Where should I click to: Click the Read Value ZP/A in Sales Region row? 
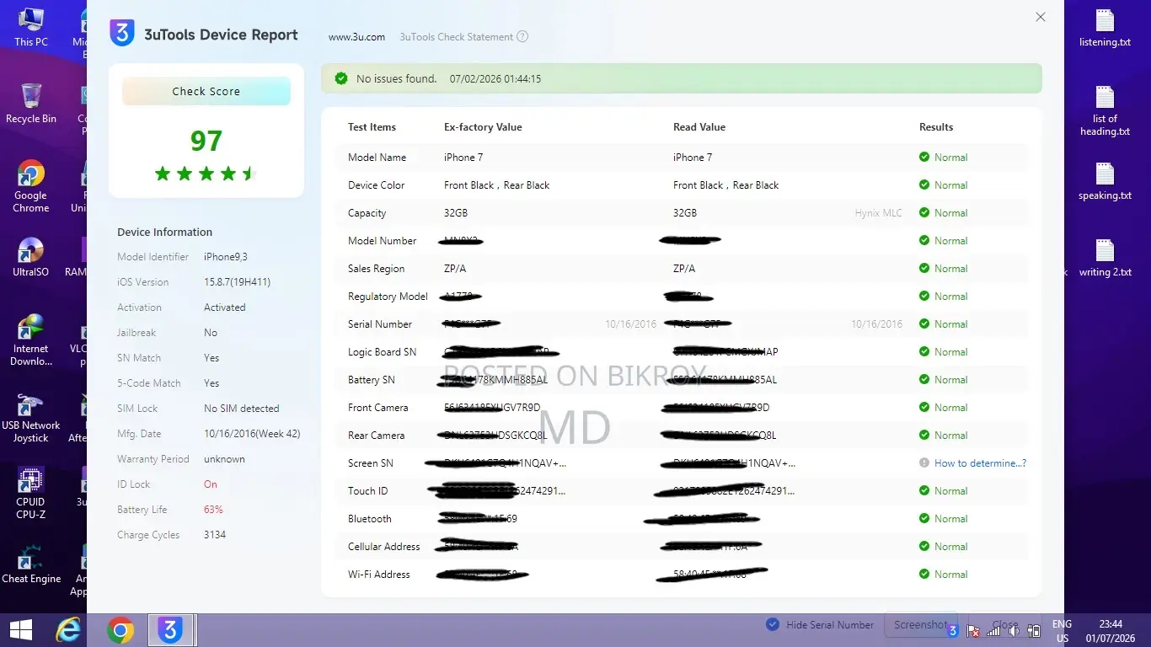click(684, 269)
